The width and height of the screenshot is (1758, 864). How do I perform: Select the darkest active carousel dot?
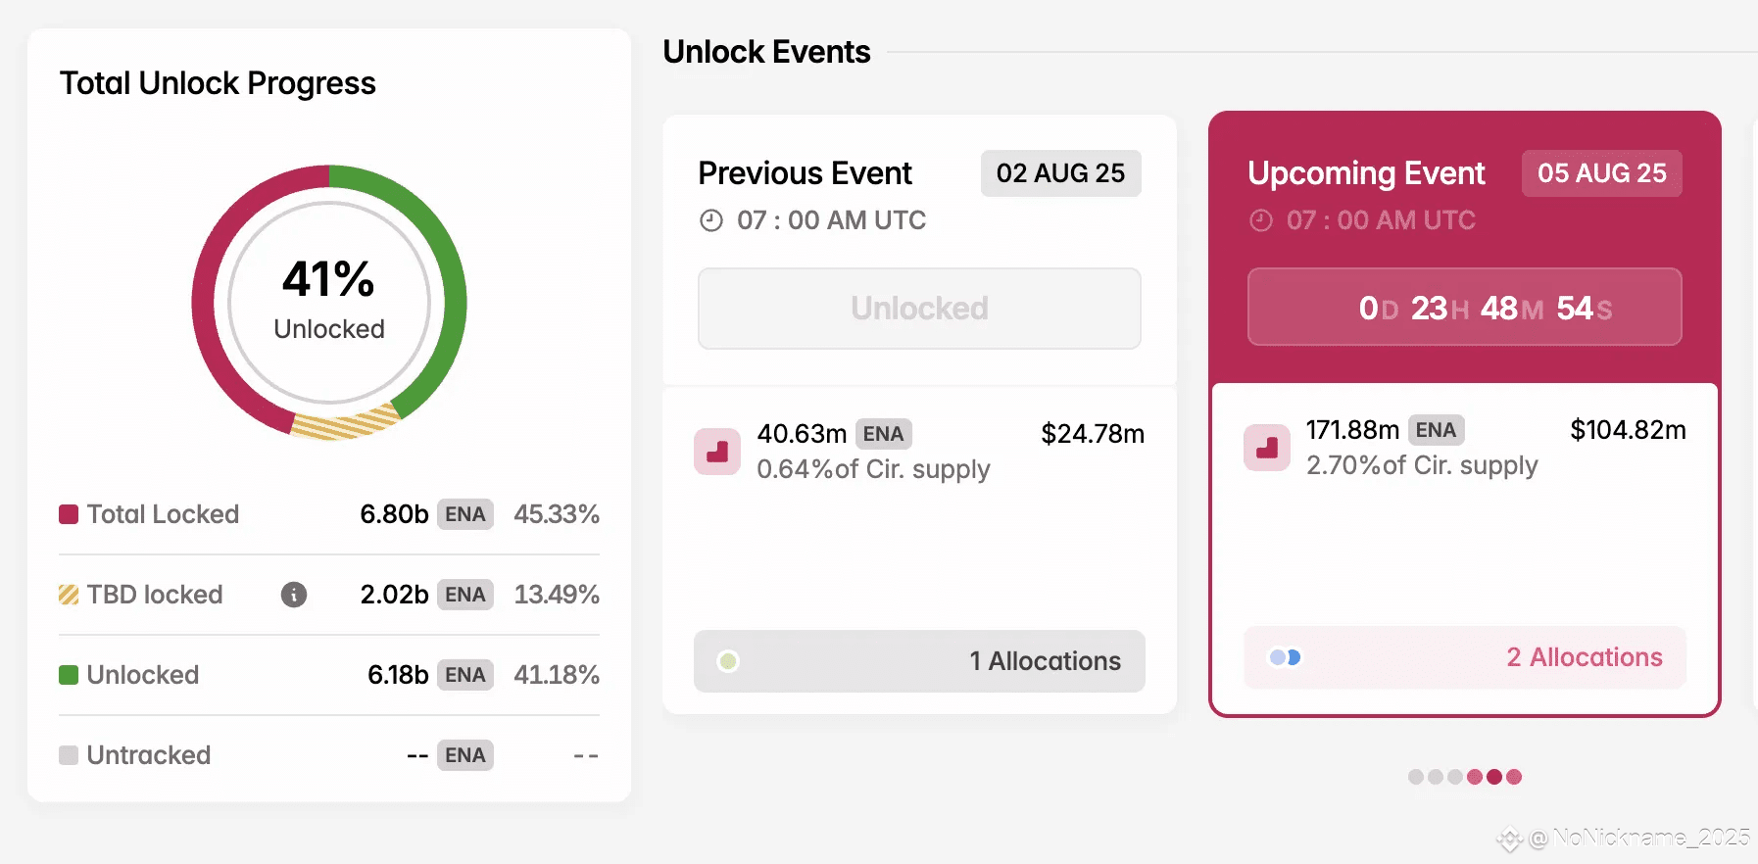[1494, 777]
